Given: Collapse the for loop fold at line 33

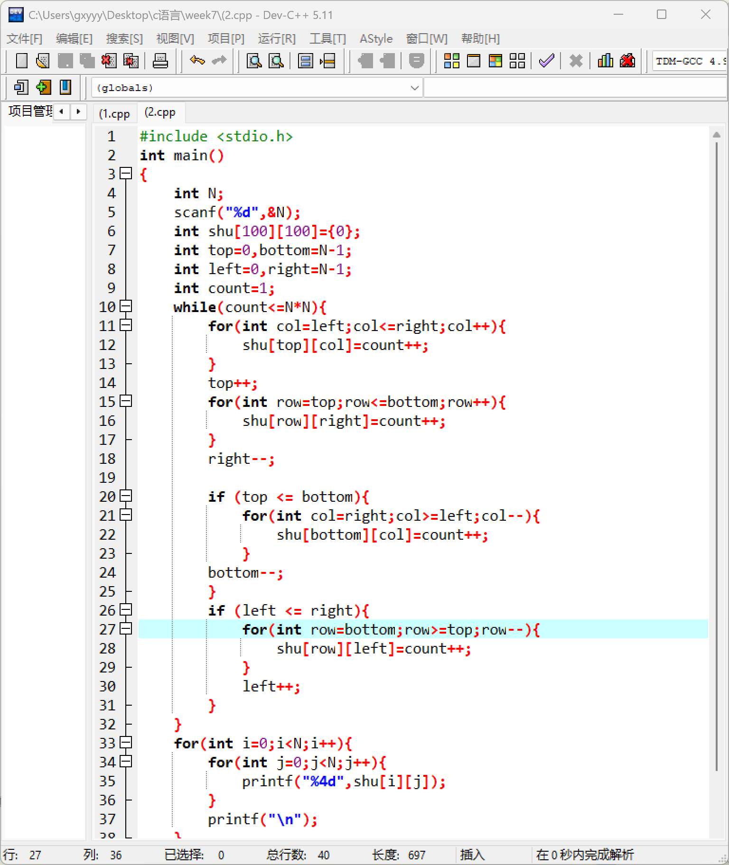Looking at the screenshot, I should pos(126,743).
